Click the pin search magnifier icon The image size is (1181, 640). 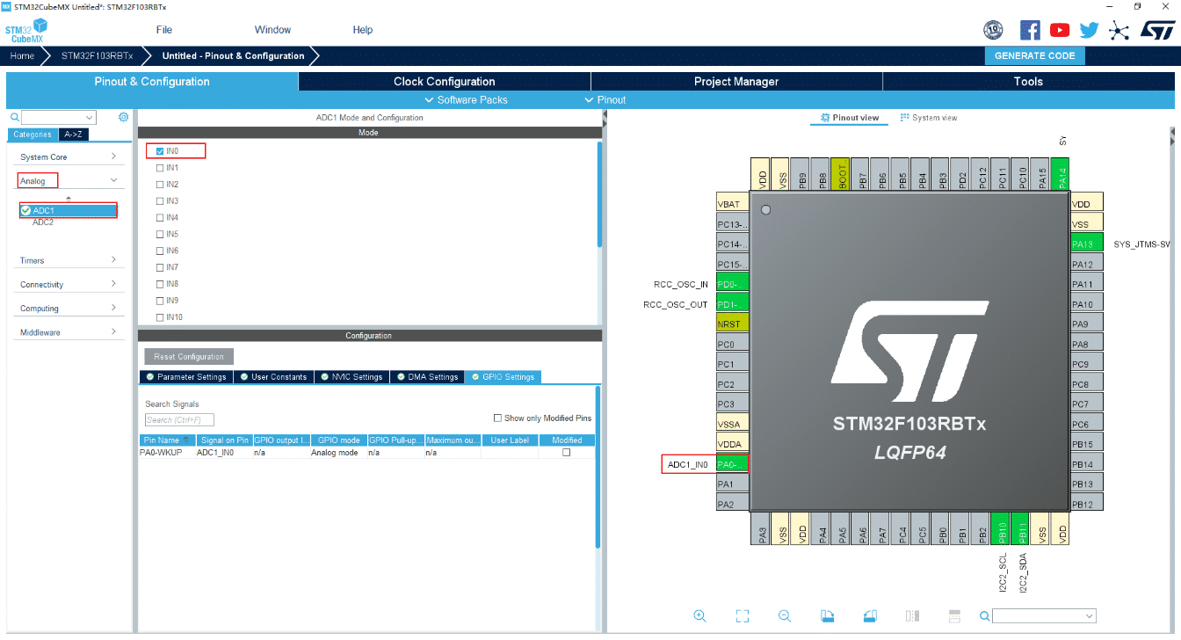tap(985, 616)
